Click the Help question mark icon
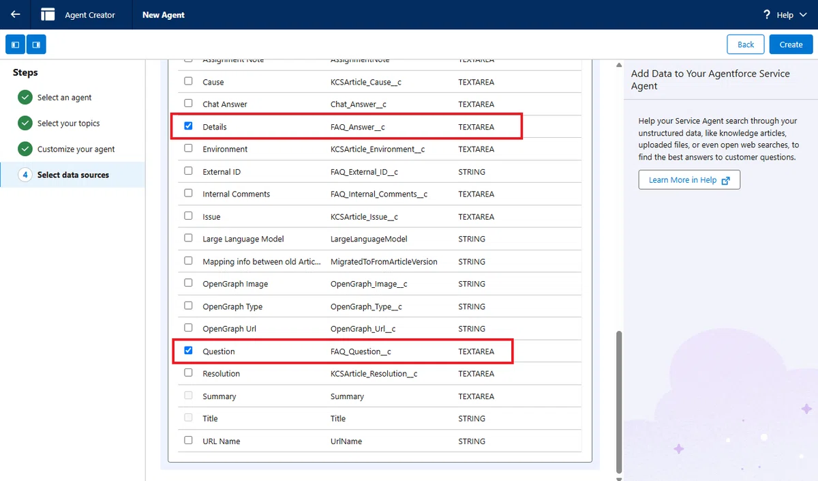Viewport: 818px width, 481px height. click(767, 14)
